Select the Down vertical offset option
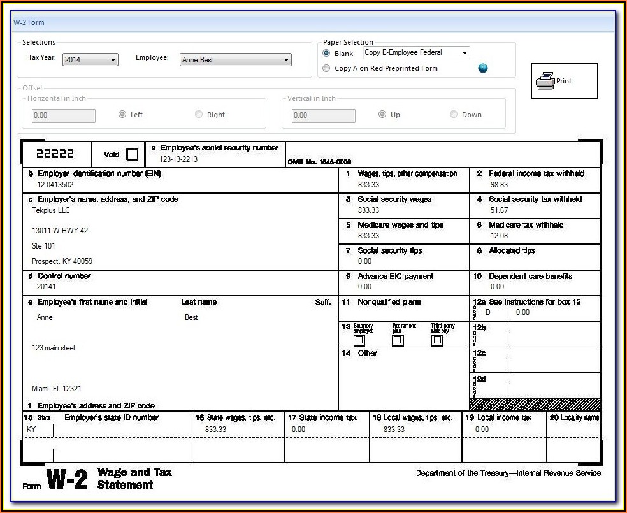Screen dimensions: 627x513 coord(454,115)
